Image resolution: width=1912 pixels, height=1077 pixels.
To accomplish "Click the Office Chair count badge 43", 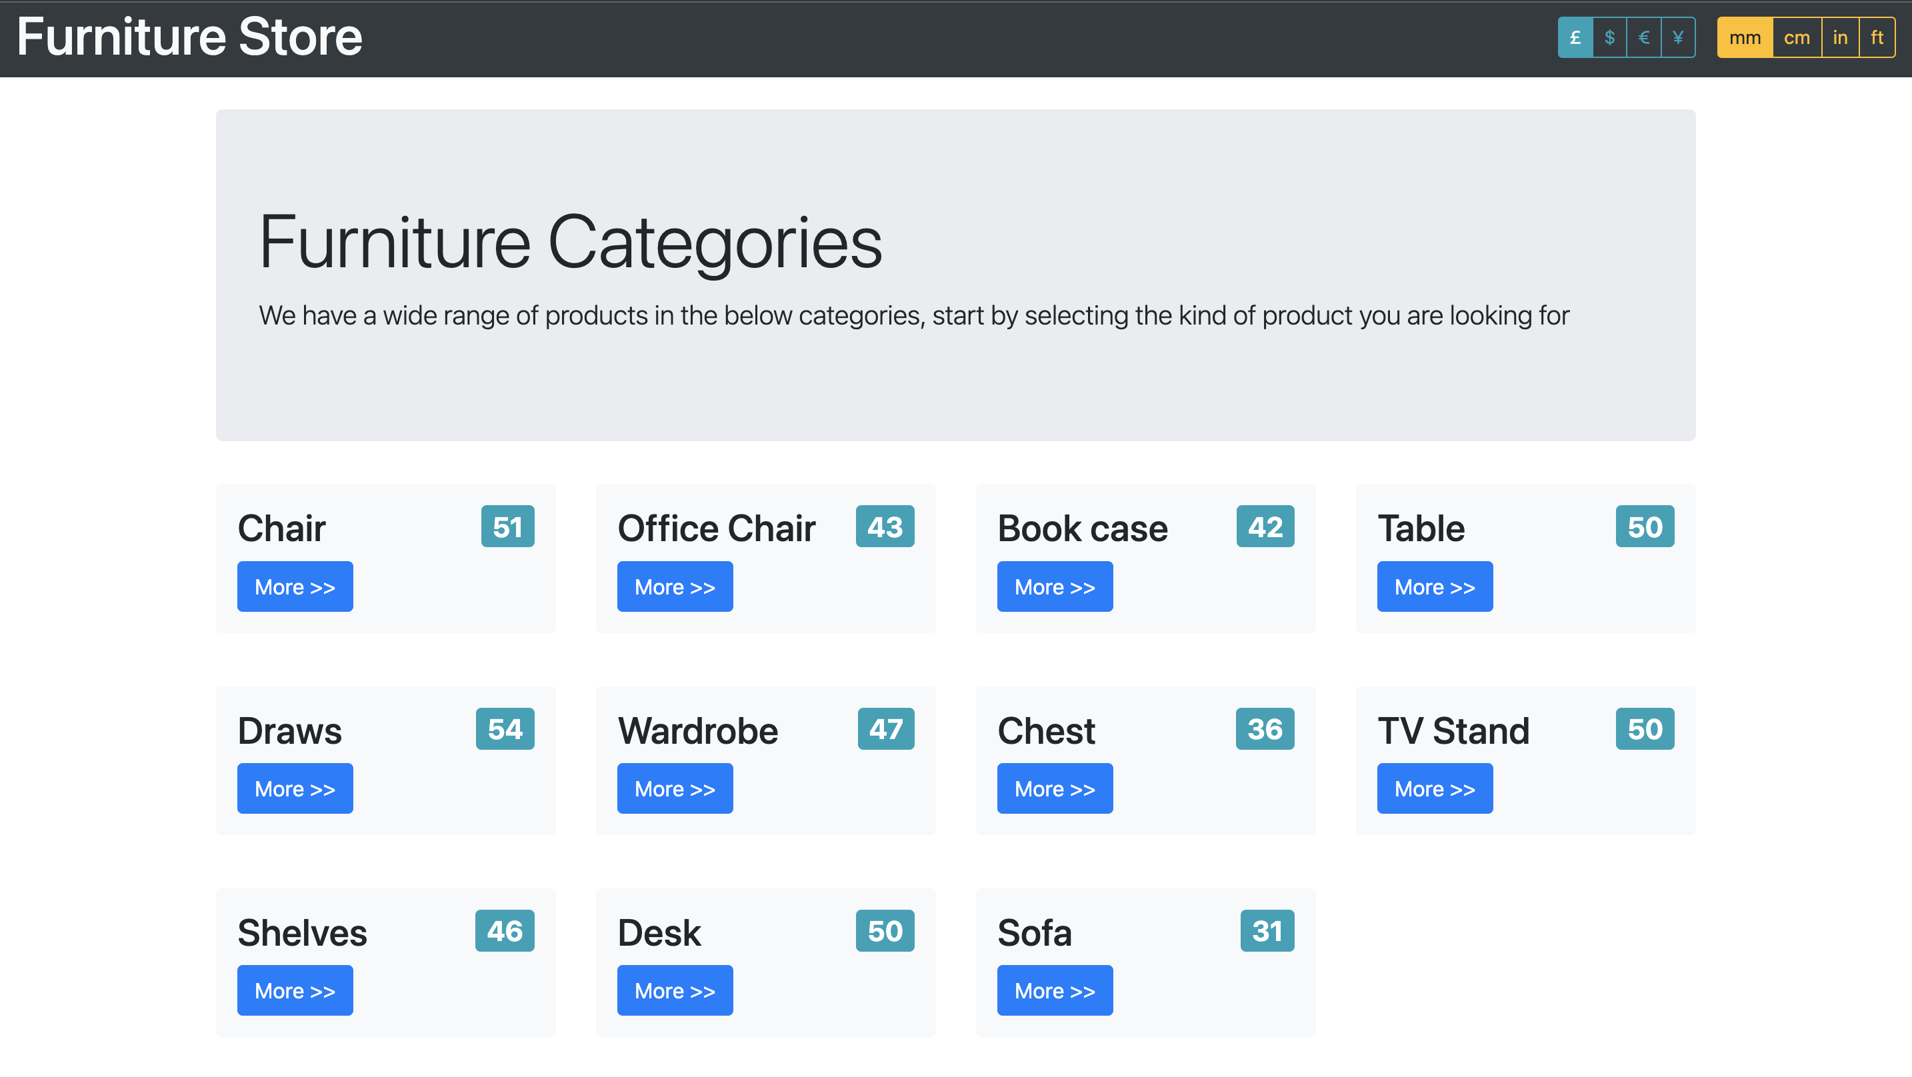I will [885, 527].
